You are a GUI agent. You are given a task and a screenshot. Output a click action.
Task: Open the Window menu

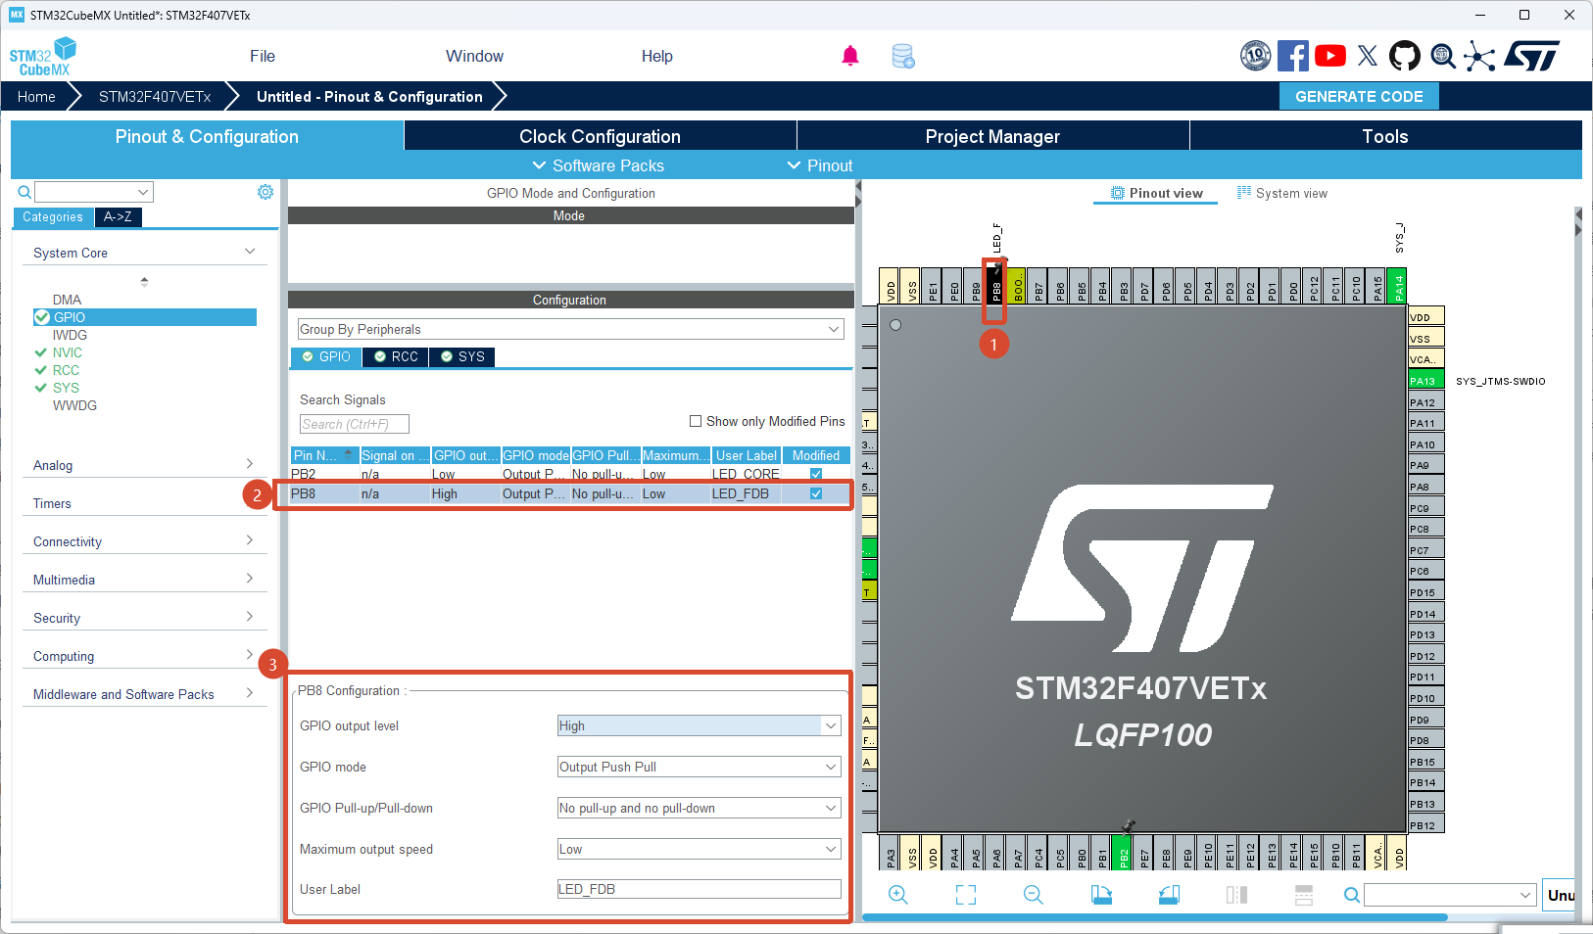tap(474, 56)
